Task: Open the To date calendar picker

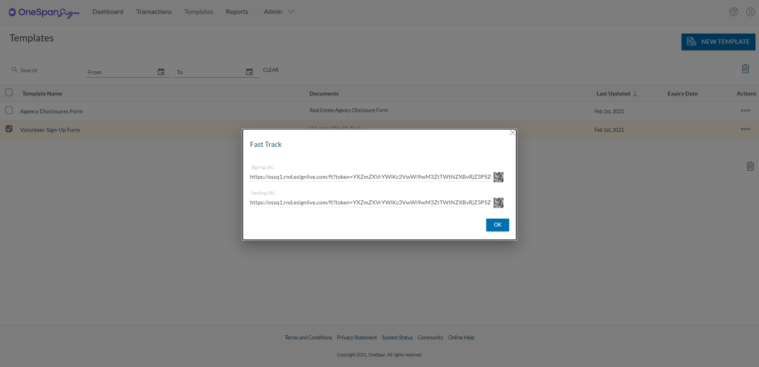Action: (x=249, y=72)
